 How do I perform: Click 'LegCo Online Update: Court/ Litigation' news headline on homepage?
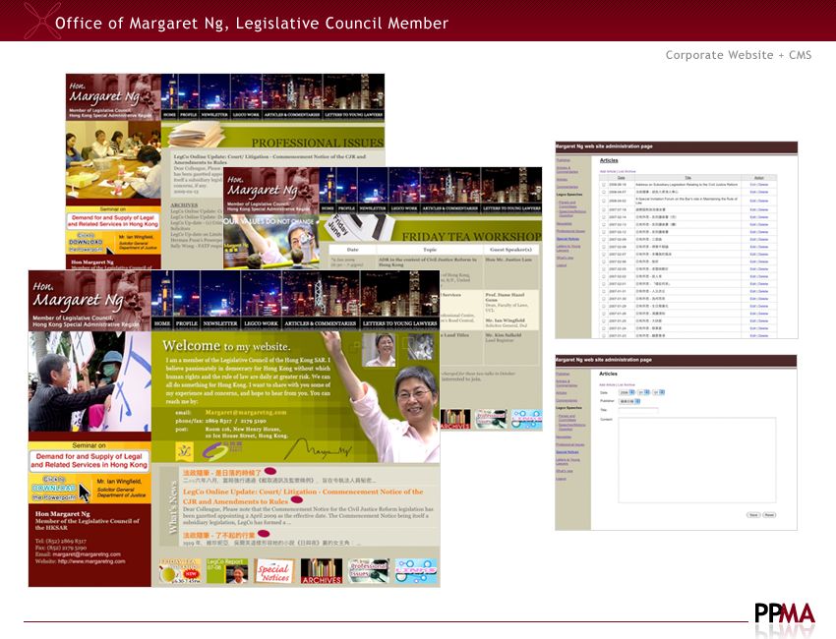click(303, 496)
